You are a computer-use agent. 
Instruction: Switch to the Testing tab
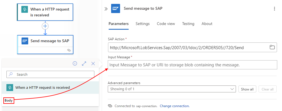pyautogui.click(x=188, y=24)
